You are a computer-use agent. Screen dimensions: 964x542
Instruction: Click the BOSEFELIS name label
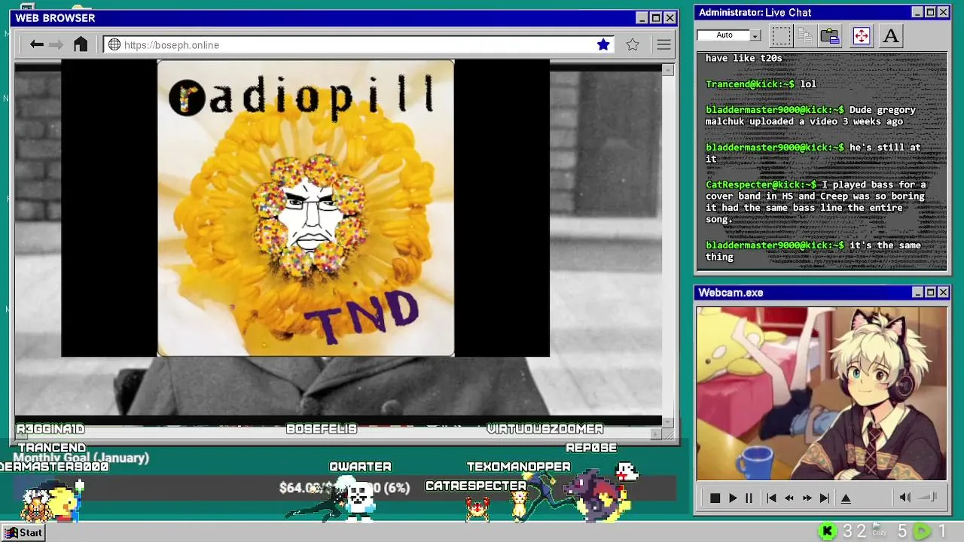(322, 428)
